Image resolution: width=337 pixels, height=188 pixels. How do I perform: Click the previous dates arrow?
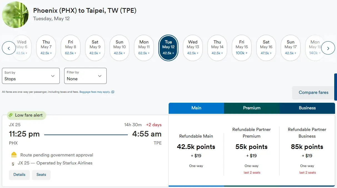(x=9, y=48)
